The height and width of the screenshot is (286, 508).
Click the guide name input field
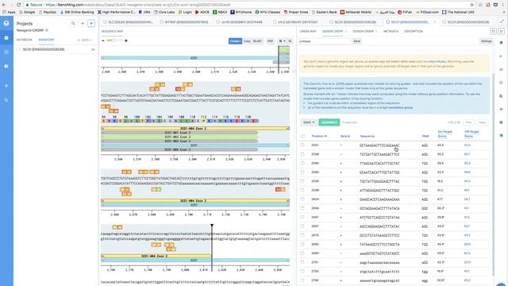point(325,41)
